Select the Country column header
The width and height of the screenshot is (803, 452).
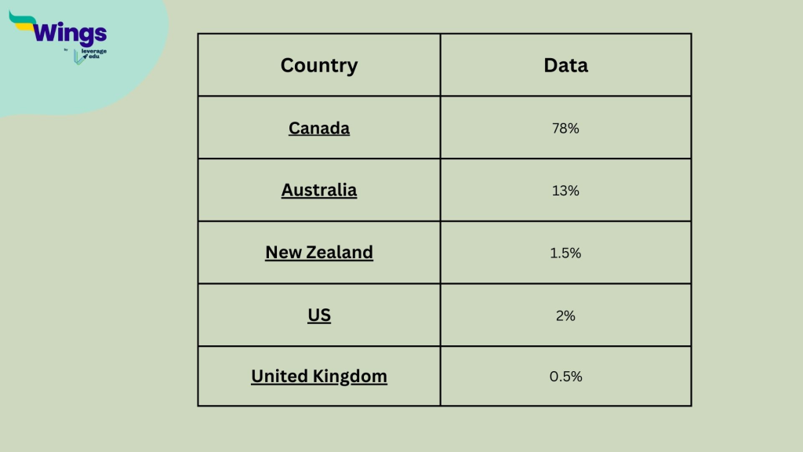tap(319, 65)
